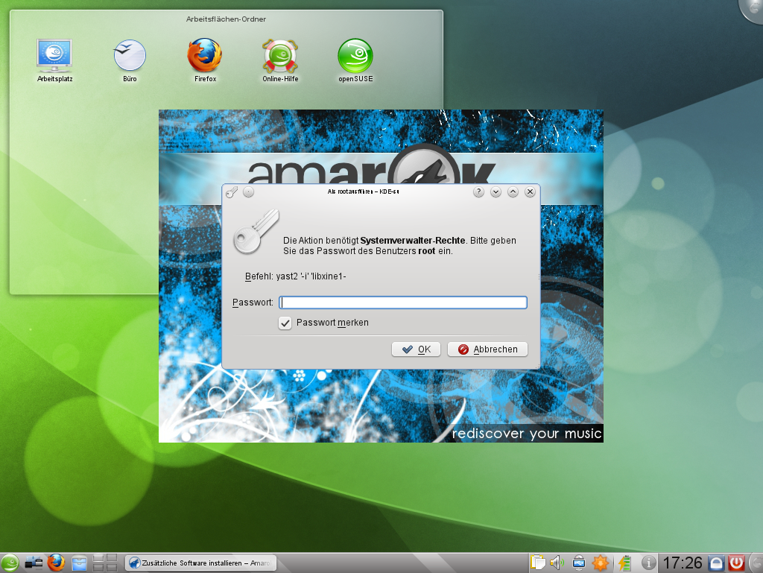Screen dimensions: 763x573
Task: Click the removable device notifier tray icon
Action: click(579, 563)
